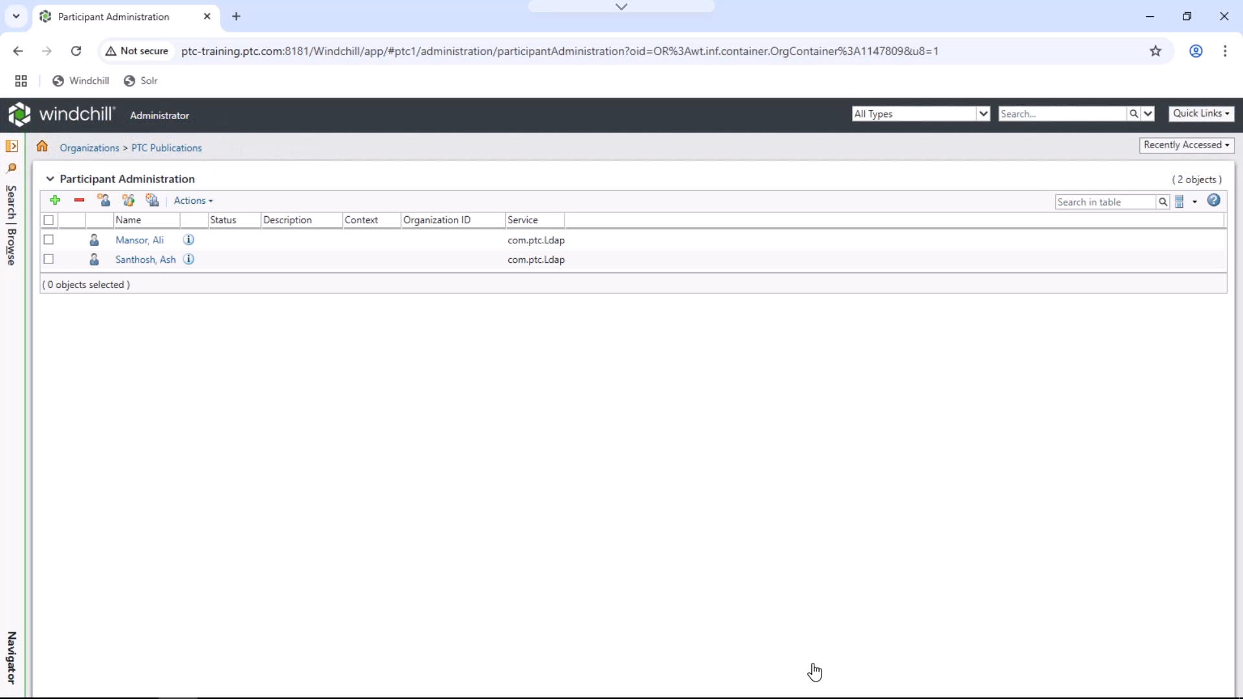This screenshot has height=699, width=1243.
Task: Click the red minus remove participant icon
Action: tap(79, 201)
